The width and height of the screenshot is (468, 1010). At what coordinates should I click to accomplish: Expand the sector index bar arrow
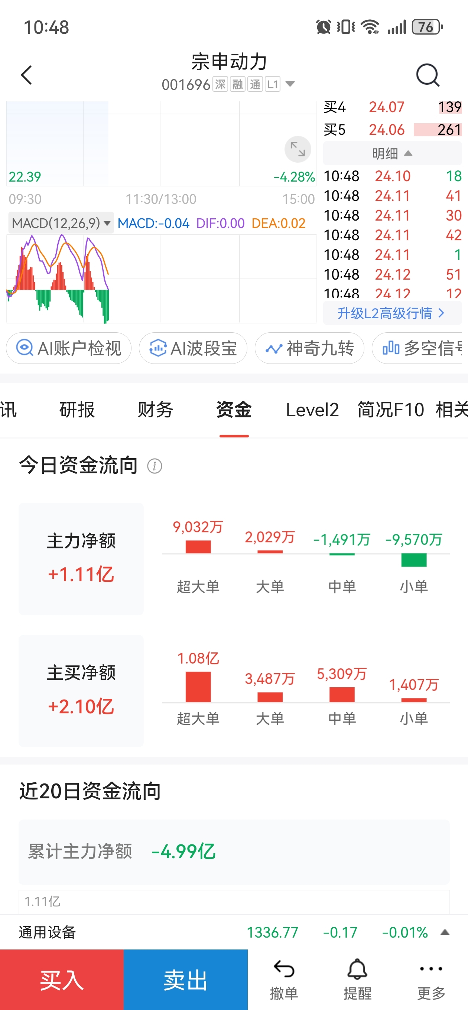(x=445, y=932)
